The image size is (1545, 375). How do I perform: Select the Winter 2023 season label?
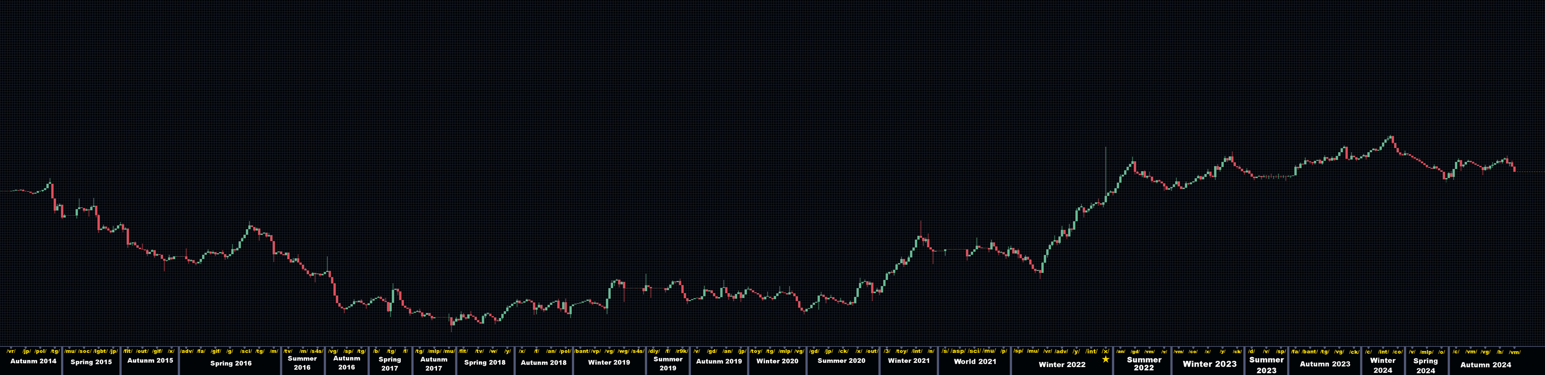click(1209, 364)
